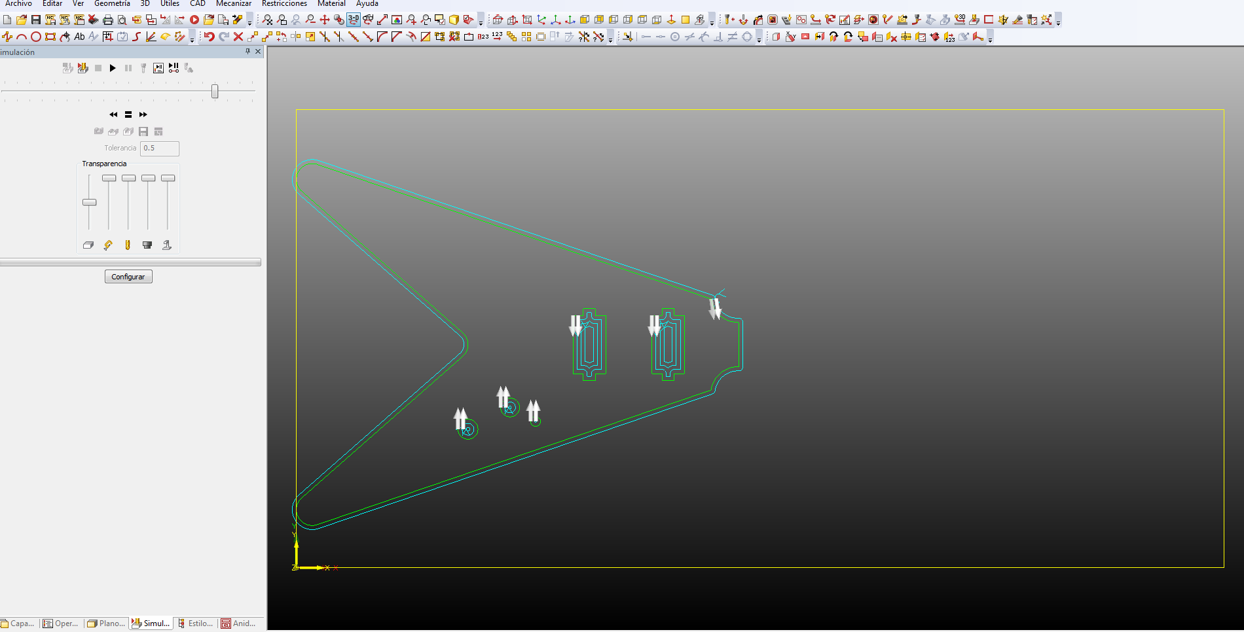This screenshot has height=632, width=1244.
Task: Expand the snap toolbar overflow arrow
Action: pyautogui.click(x=759, y=38)
